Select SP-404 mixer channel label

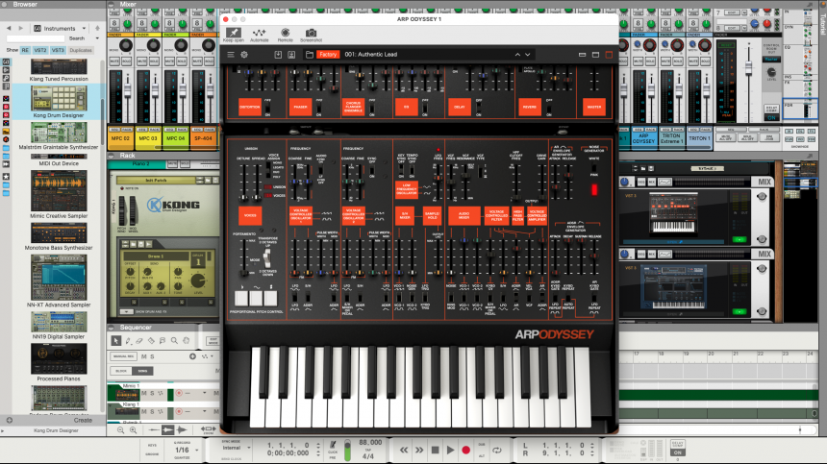pyautogui.click(x=203, y=138)
